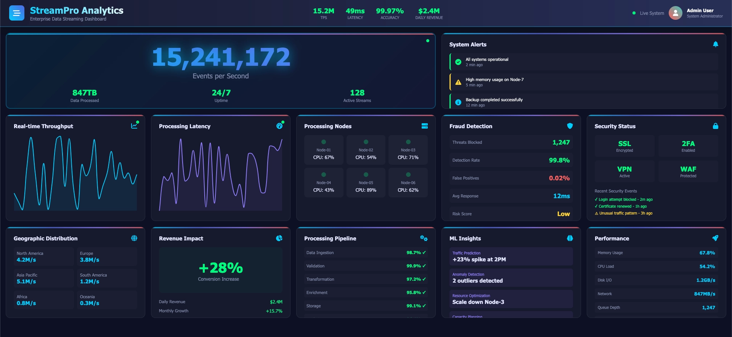Click the Processing Latency gauge icon

tap(279, 126)
